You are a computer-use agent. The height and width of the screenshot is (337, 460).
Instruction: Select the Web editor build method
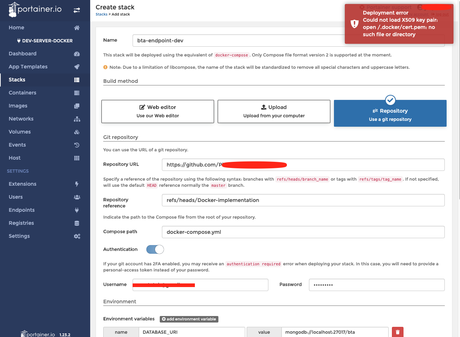tap(158, 111)
